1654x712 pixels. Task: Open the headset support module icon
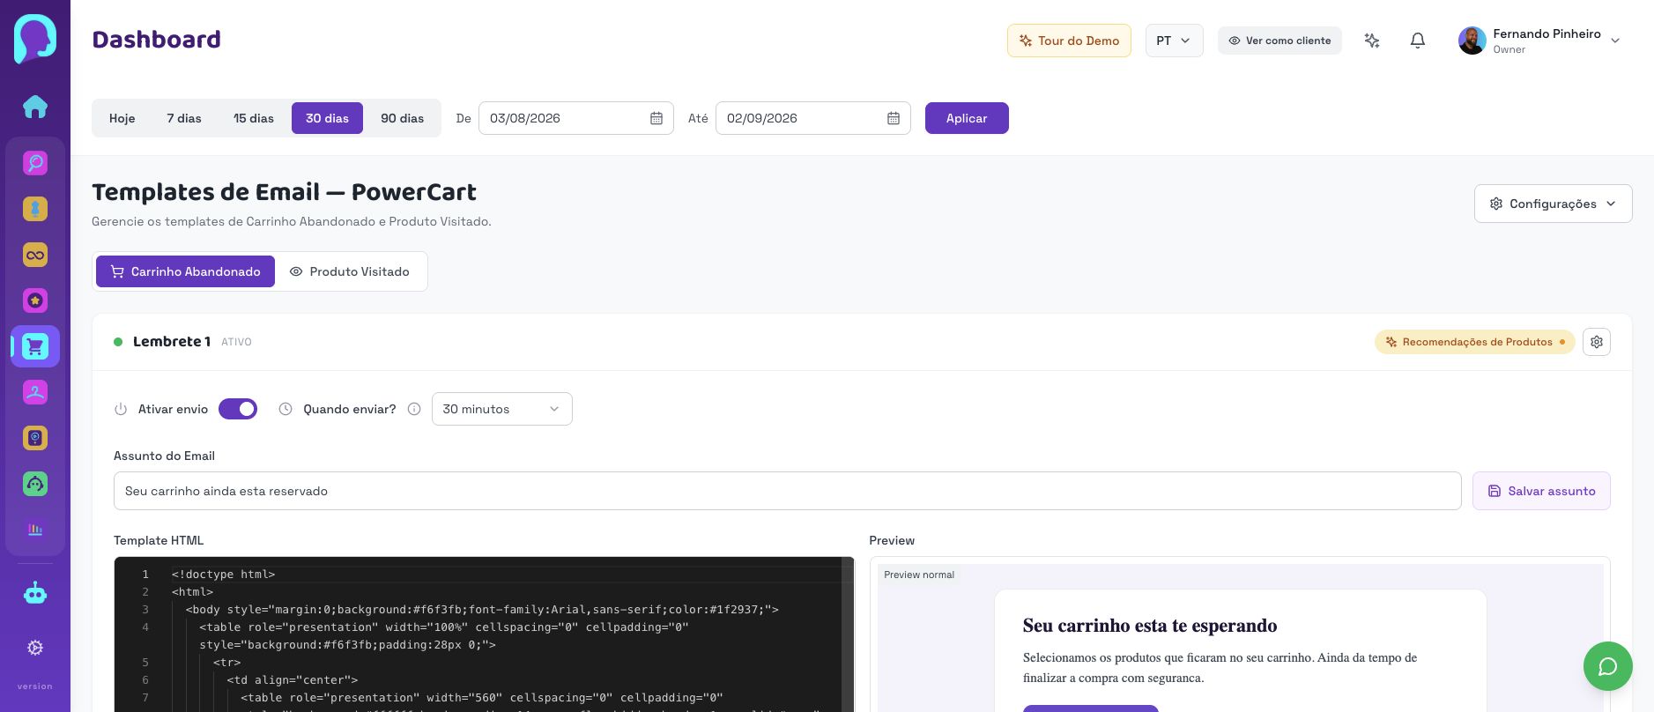(x=35, y=484)
